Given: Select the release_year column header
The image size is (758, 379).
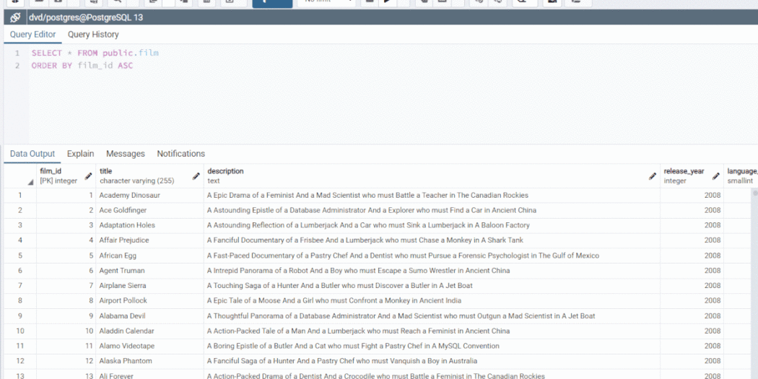Looking at the screenshot, I should pos(692,176).
